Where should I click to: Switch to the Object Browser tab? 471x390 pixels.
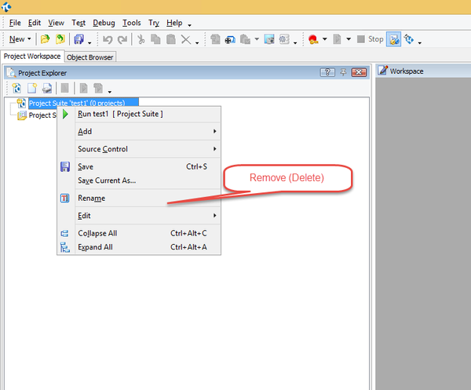click(90, 56)
